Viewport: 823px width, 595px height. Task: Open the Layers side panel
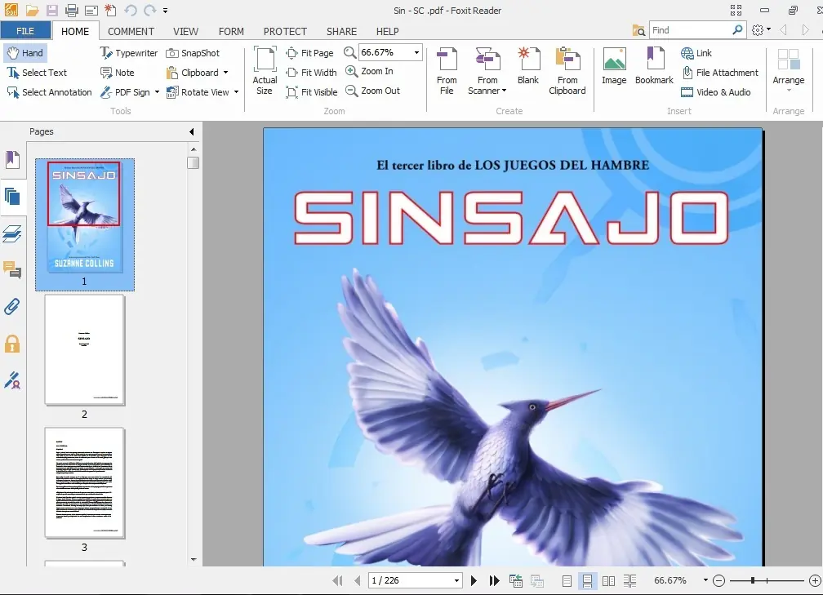12,233
